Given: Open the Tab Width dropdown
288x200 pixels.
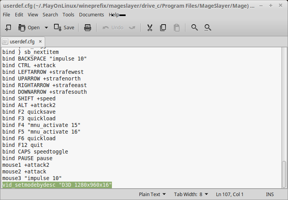Looking at the screenshot, I should (x=191, y=194).
